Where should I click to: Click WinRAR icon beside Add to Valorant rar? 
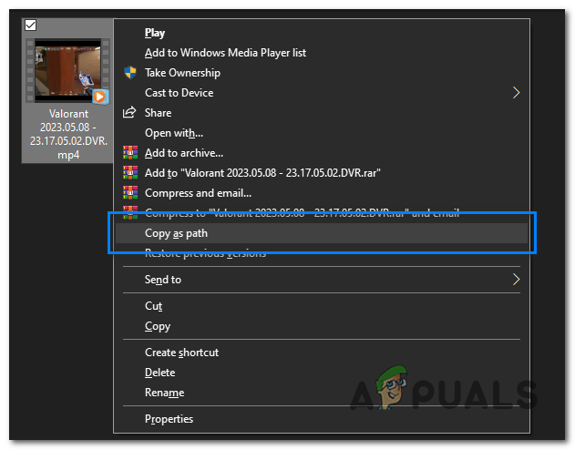(130, 172)
